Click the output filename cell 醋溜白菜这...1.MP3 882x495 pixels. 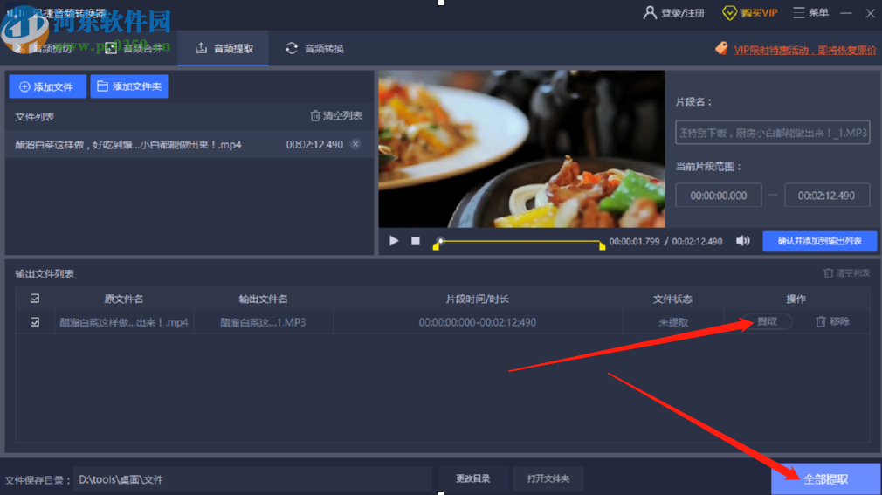pyautogui.click(x=263, y=322)
